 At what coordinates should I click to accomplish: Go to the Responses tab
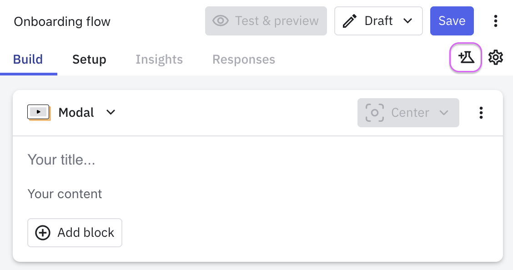244,60
